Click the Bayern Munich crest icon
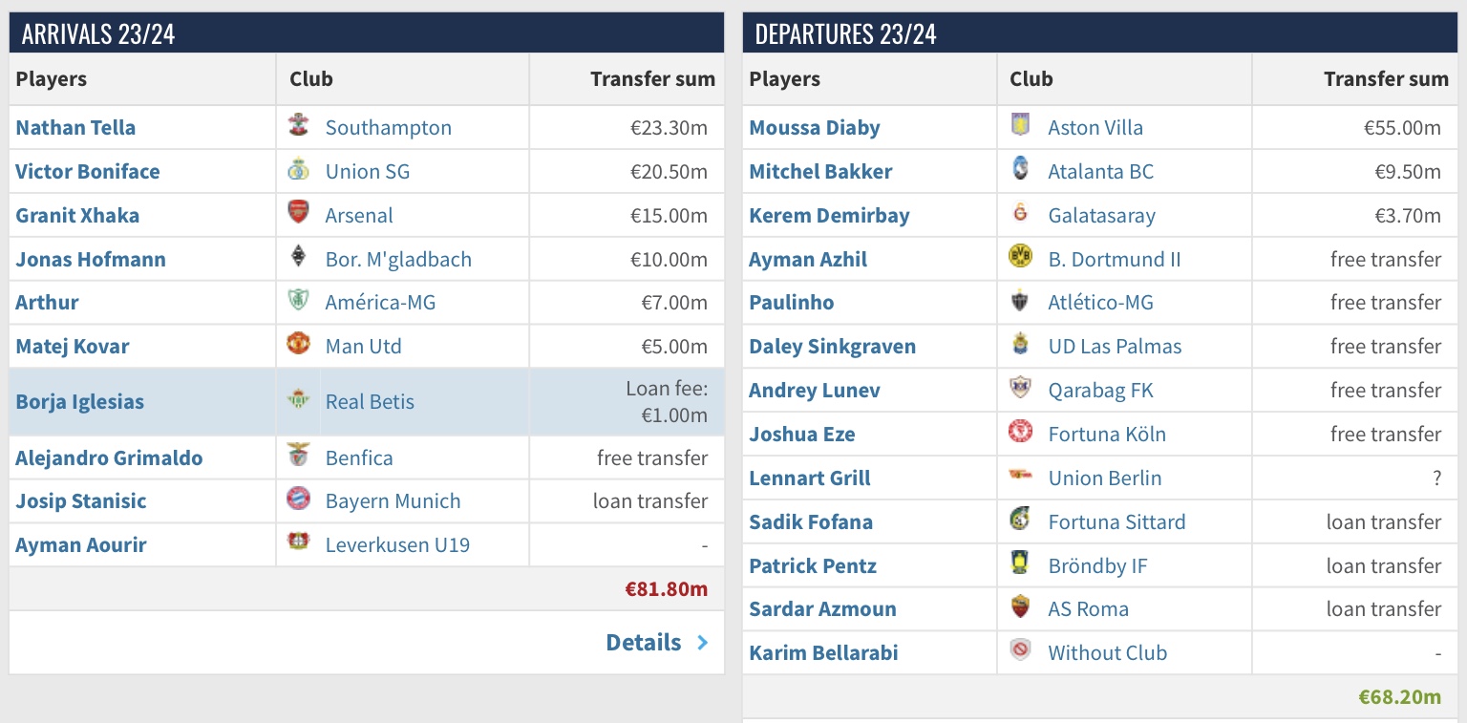 299,500
